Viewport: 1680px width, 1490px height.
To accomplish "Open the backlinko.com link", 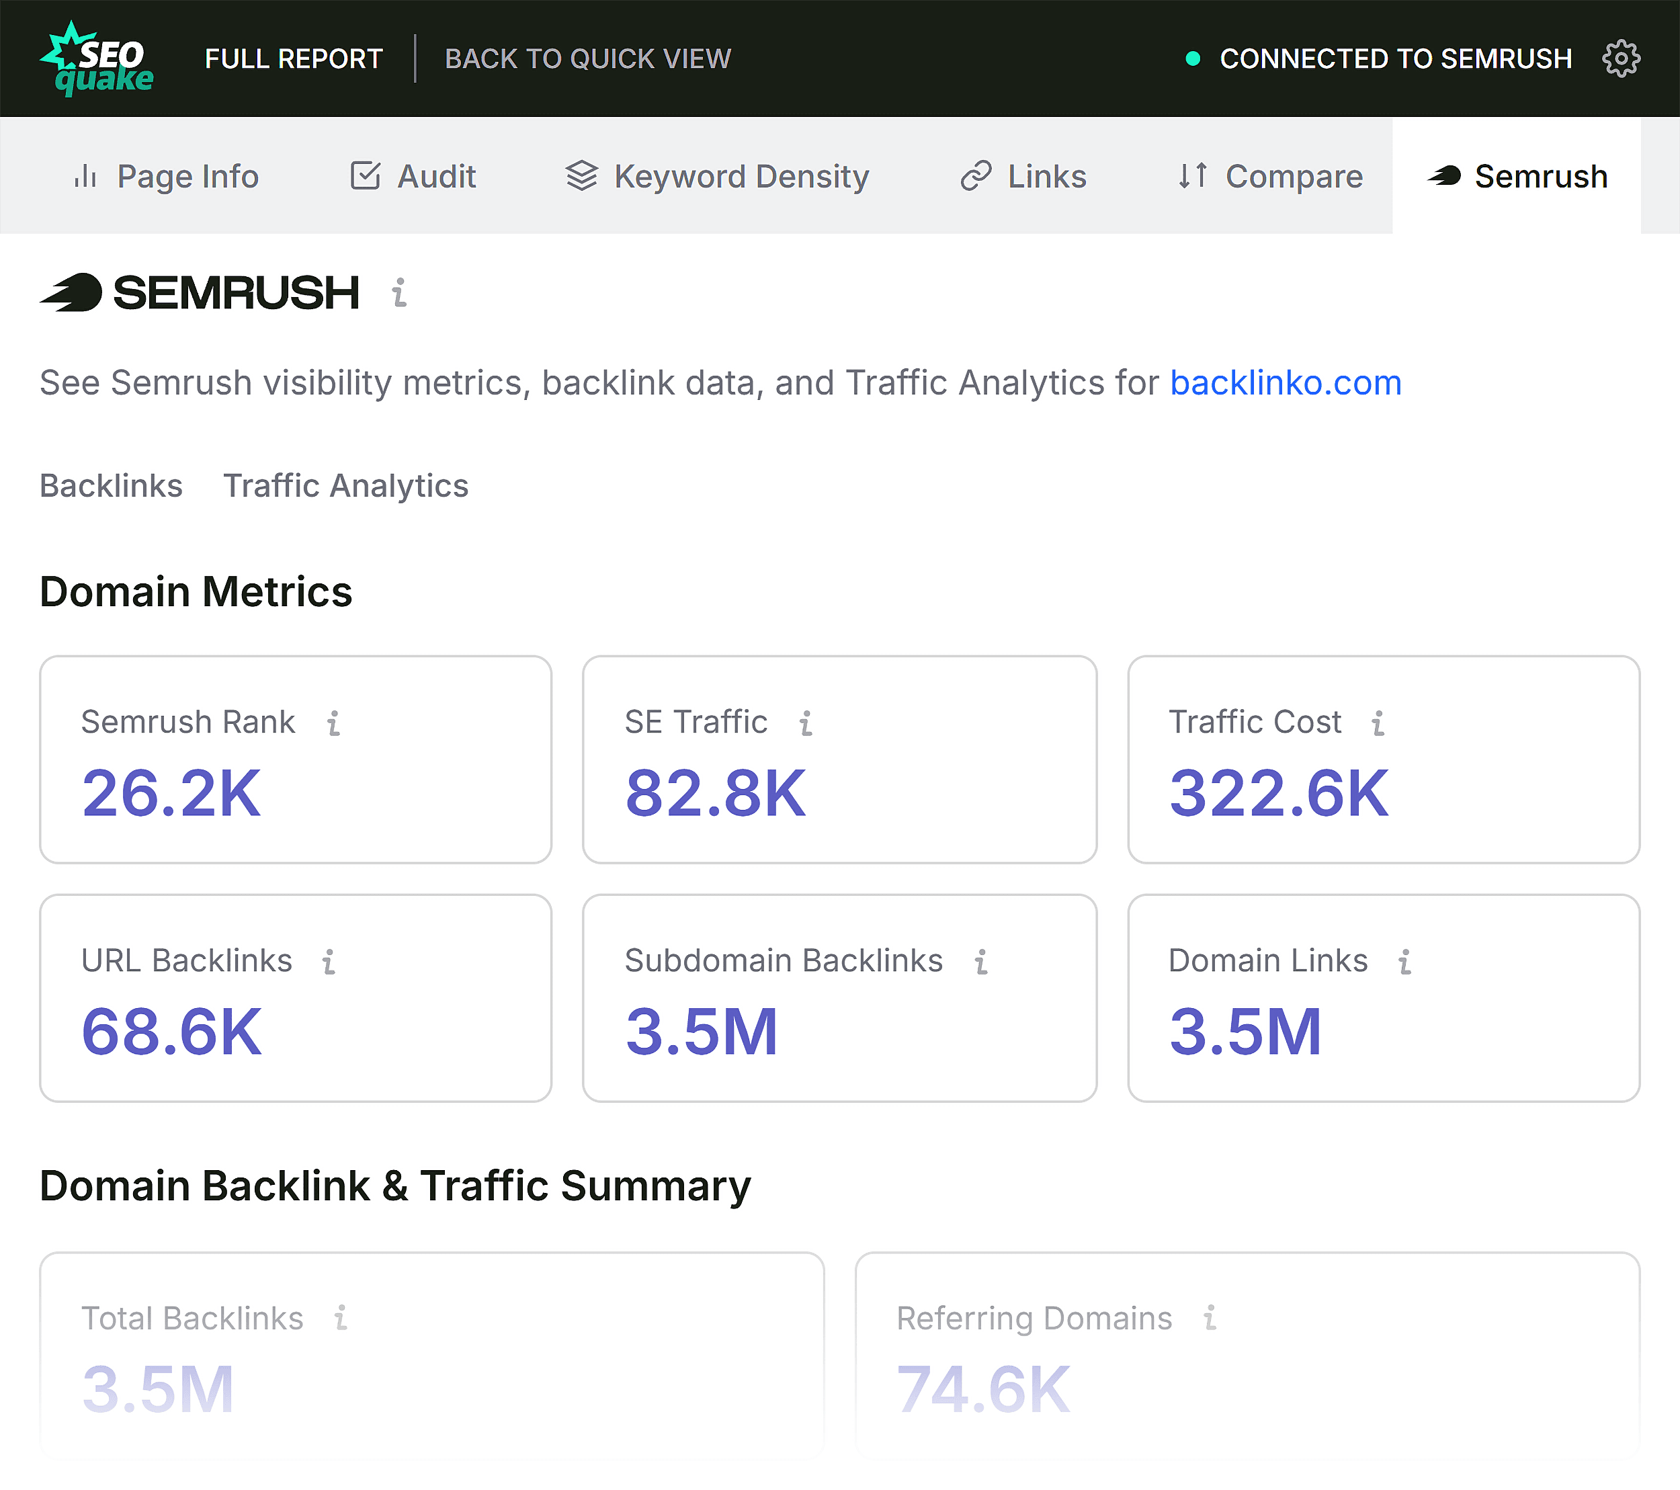I will click(x=1286, y=383).
